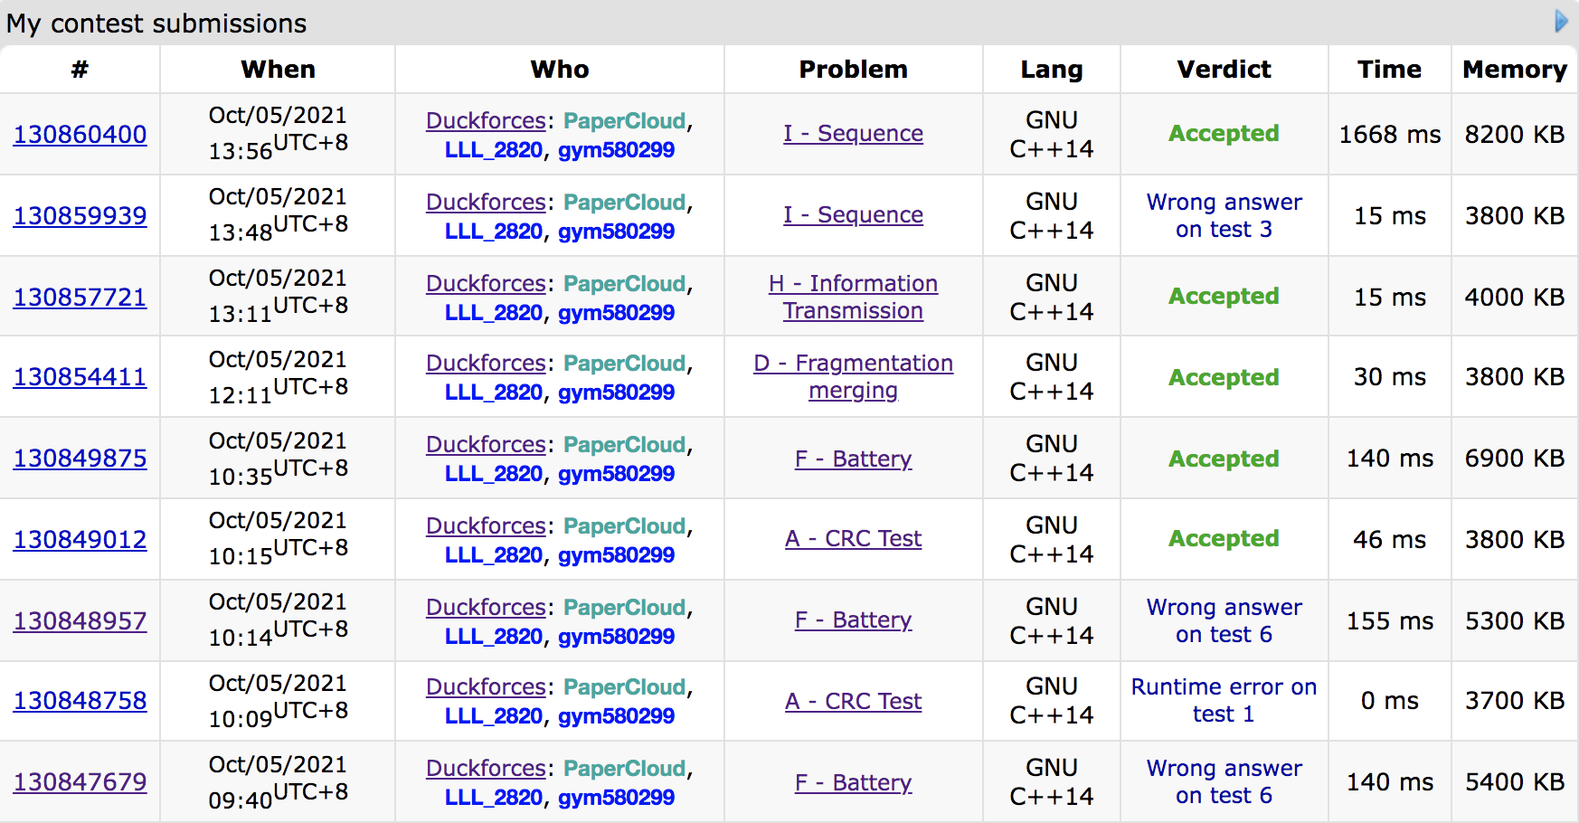This screenshot has height=823, width=1579.
Task: Open problem H - Information Transmission
Action: 853,297
